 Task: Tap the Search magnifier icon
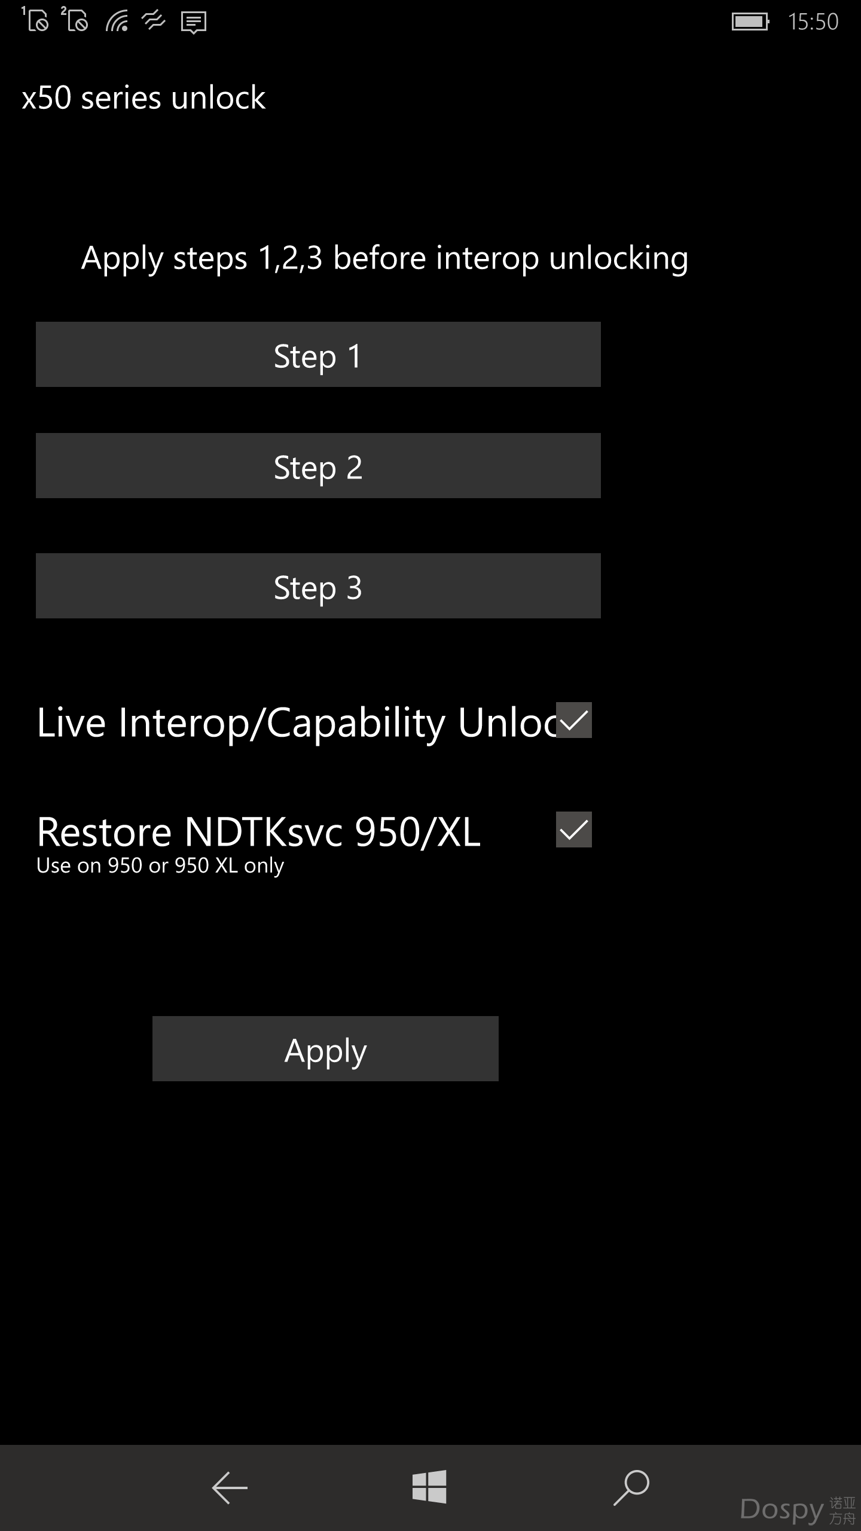coord(631,1487)
